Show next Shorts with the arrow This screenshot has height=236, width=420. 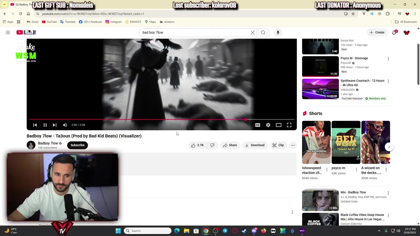point(389,147)
